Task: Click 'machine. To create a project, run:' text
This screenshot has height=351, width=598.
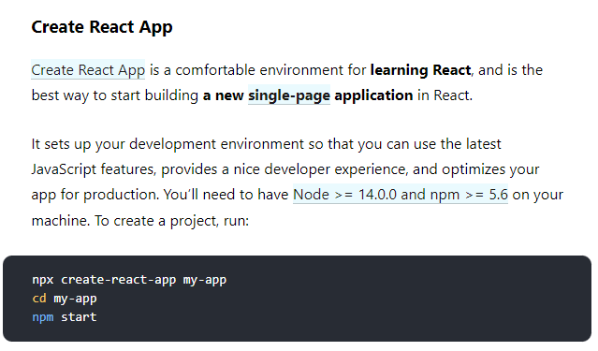Action: 140,221
